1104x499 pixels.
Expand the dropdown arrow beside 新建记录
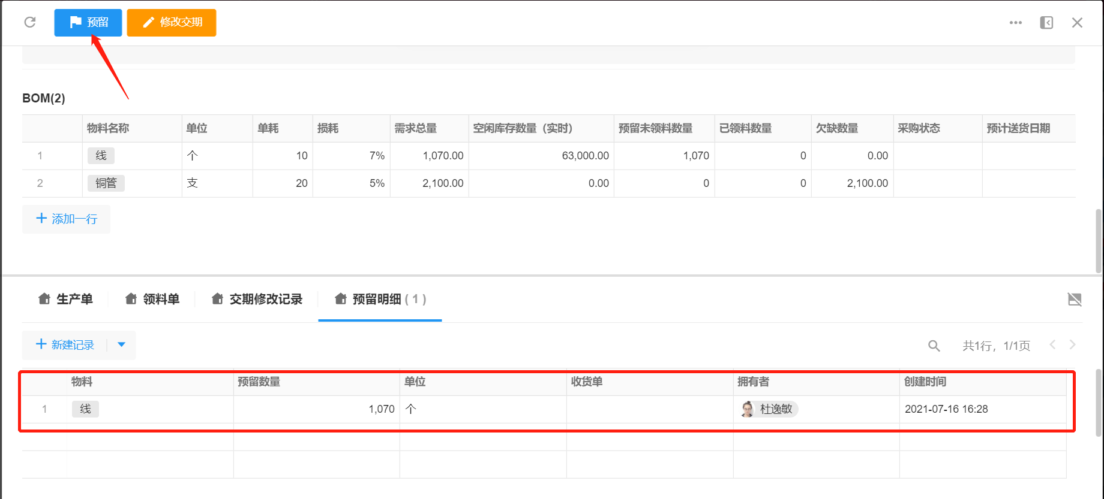tap(122, 345)
